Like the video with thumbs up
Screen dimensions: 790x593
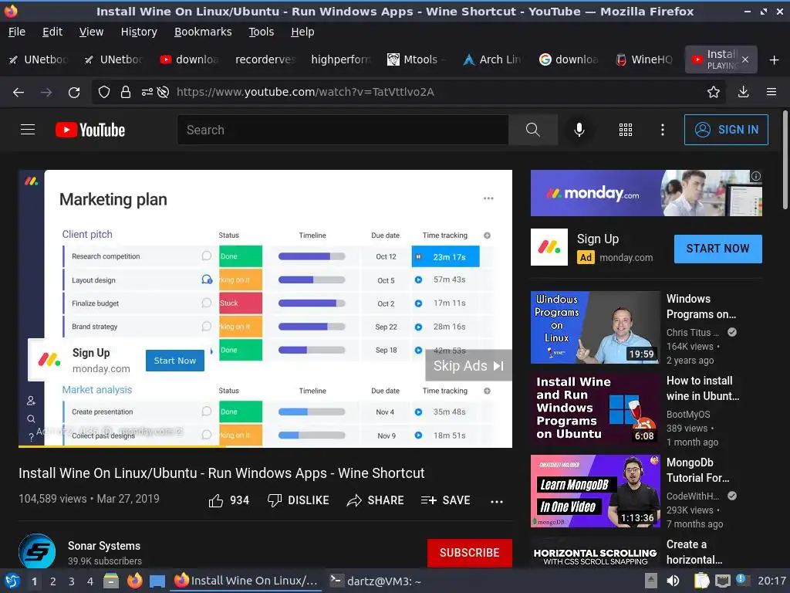[228, 500]
